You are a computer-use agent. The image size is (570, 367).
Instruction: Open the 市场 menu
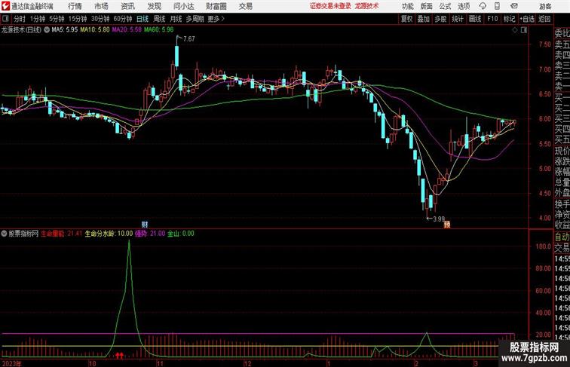pos(101,6)
